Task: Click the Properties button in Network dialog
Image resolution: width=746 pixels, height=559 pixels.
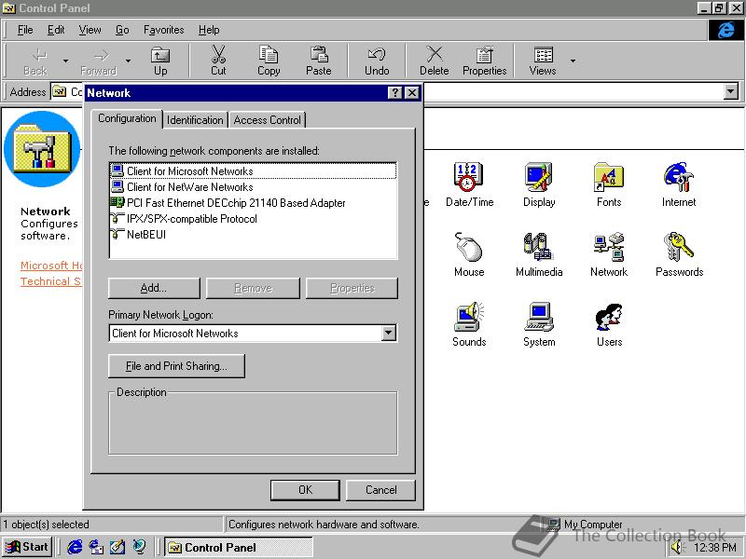Action: (x=352, y=288)
